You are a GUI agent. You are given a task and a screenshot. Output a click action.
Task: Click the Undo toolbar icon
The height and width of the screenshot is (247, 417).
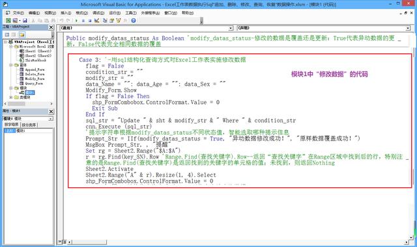[62, 20]
